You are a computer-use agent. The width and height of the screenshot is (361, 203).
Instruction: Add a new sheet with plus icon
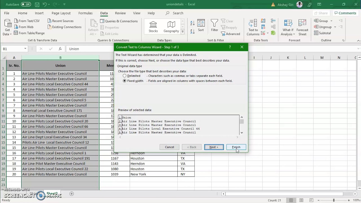click(71, 194)
